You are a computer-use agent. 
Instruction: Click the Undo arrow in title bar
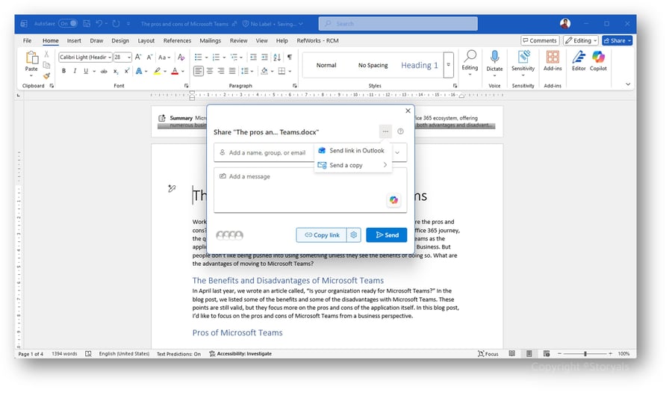[x=99, y=24]
